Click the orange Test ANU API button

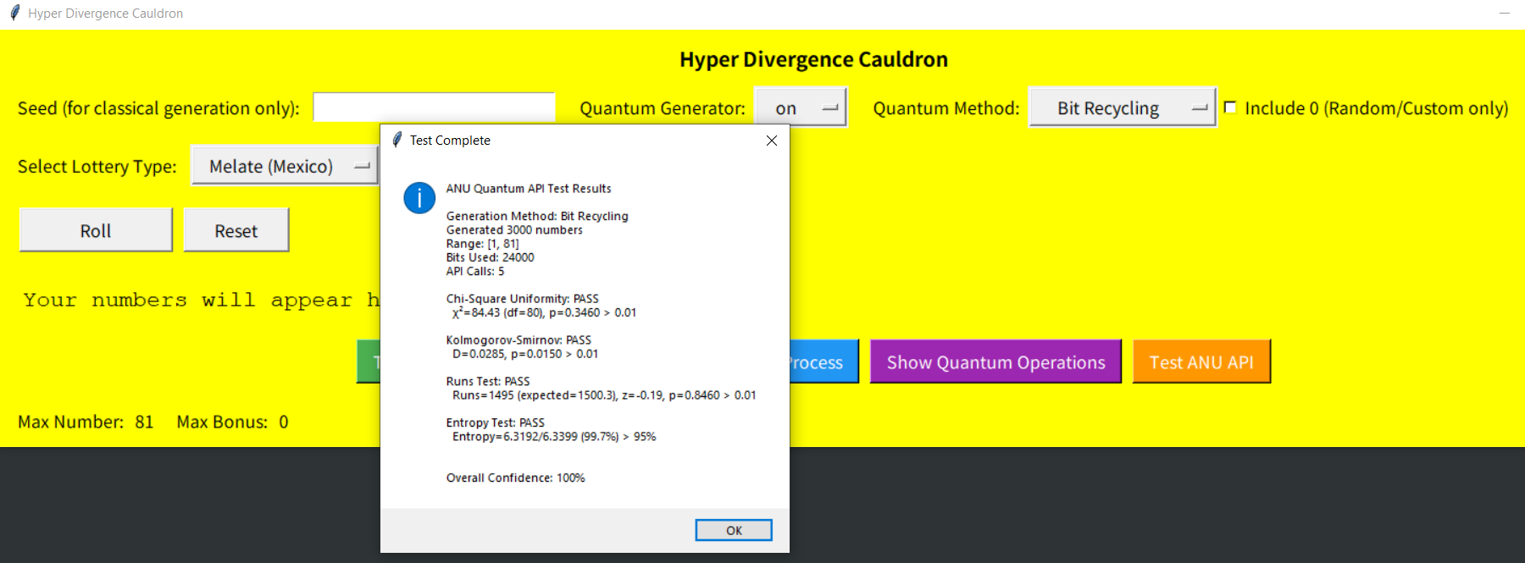click(1201, 362)
